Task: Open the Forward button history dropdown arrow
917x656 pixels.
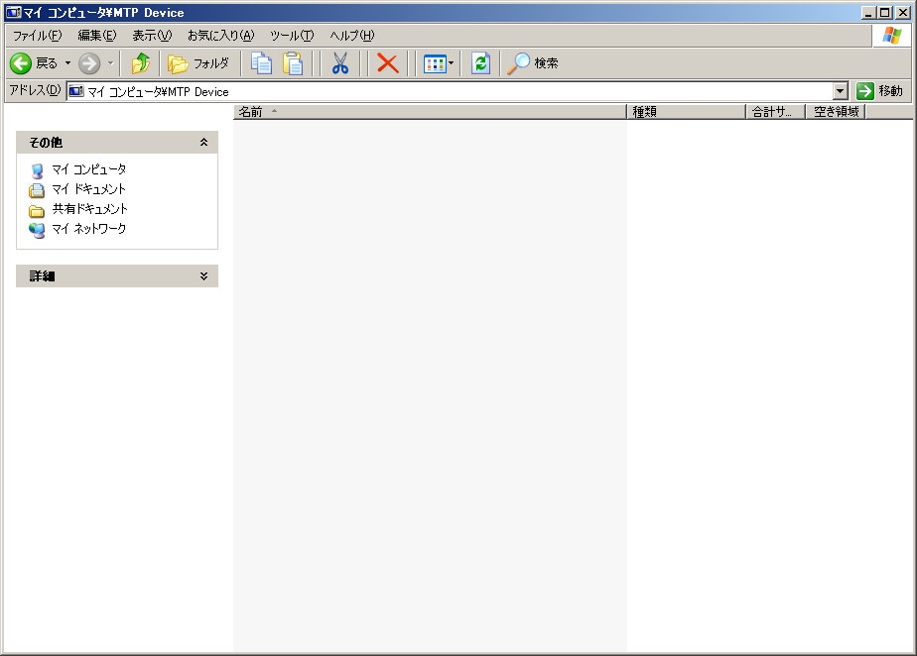Action: [x=110, y=63]
